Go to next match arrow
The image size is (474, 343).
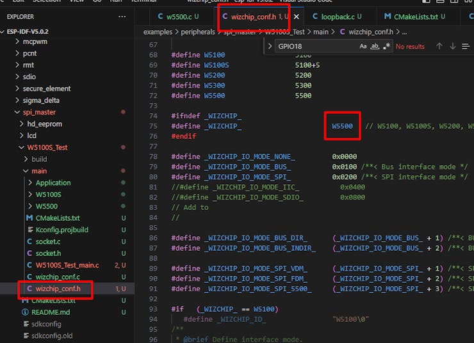pyautogui.click(x=453, y=46)
